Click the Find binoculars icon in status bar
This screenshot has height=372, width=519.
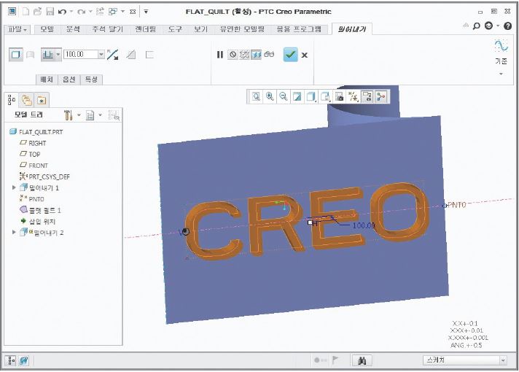362,360
